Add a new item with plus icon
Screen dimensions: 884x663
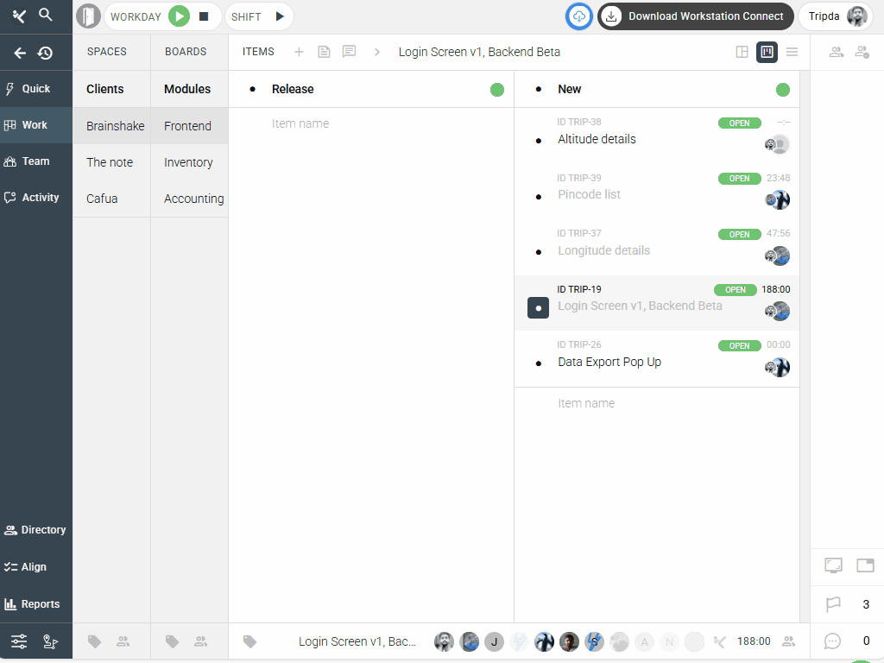tap(299, 52)
